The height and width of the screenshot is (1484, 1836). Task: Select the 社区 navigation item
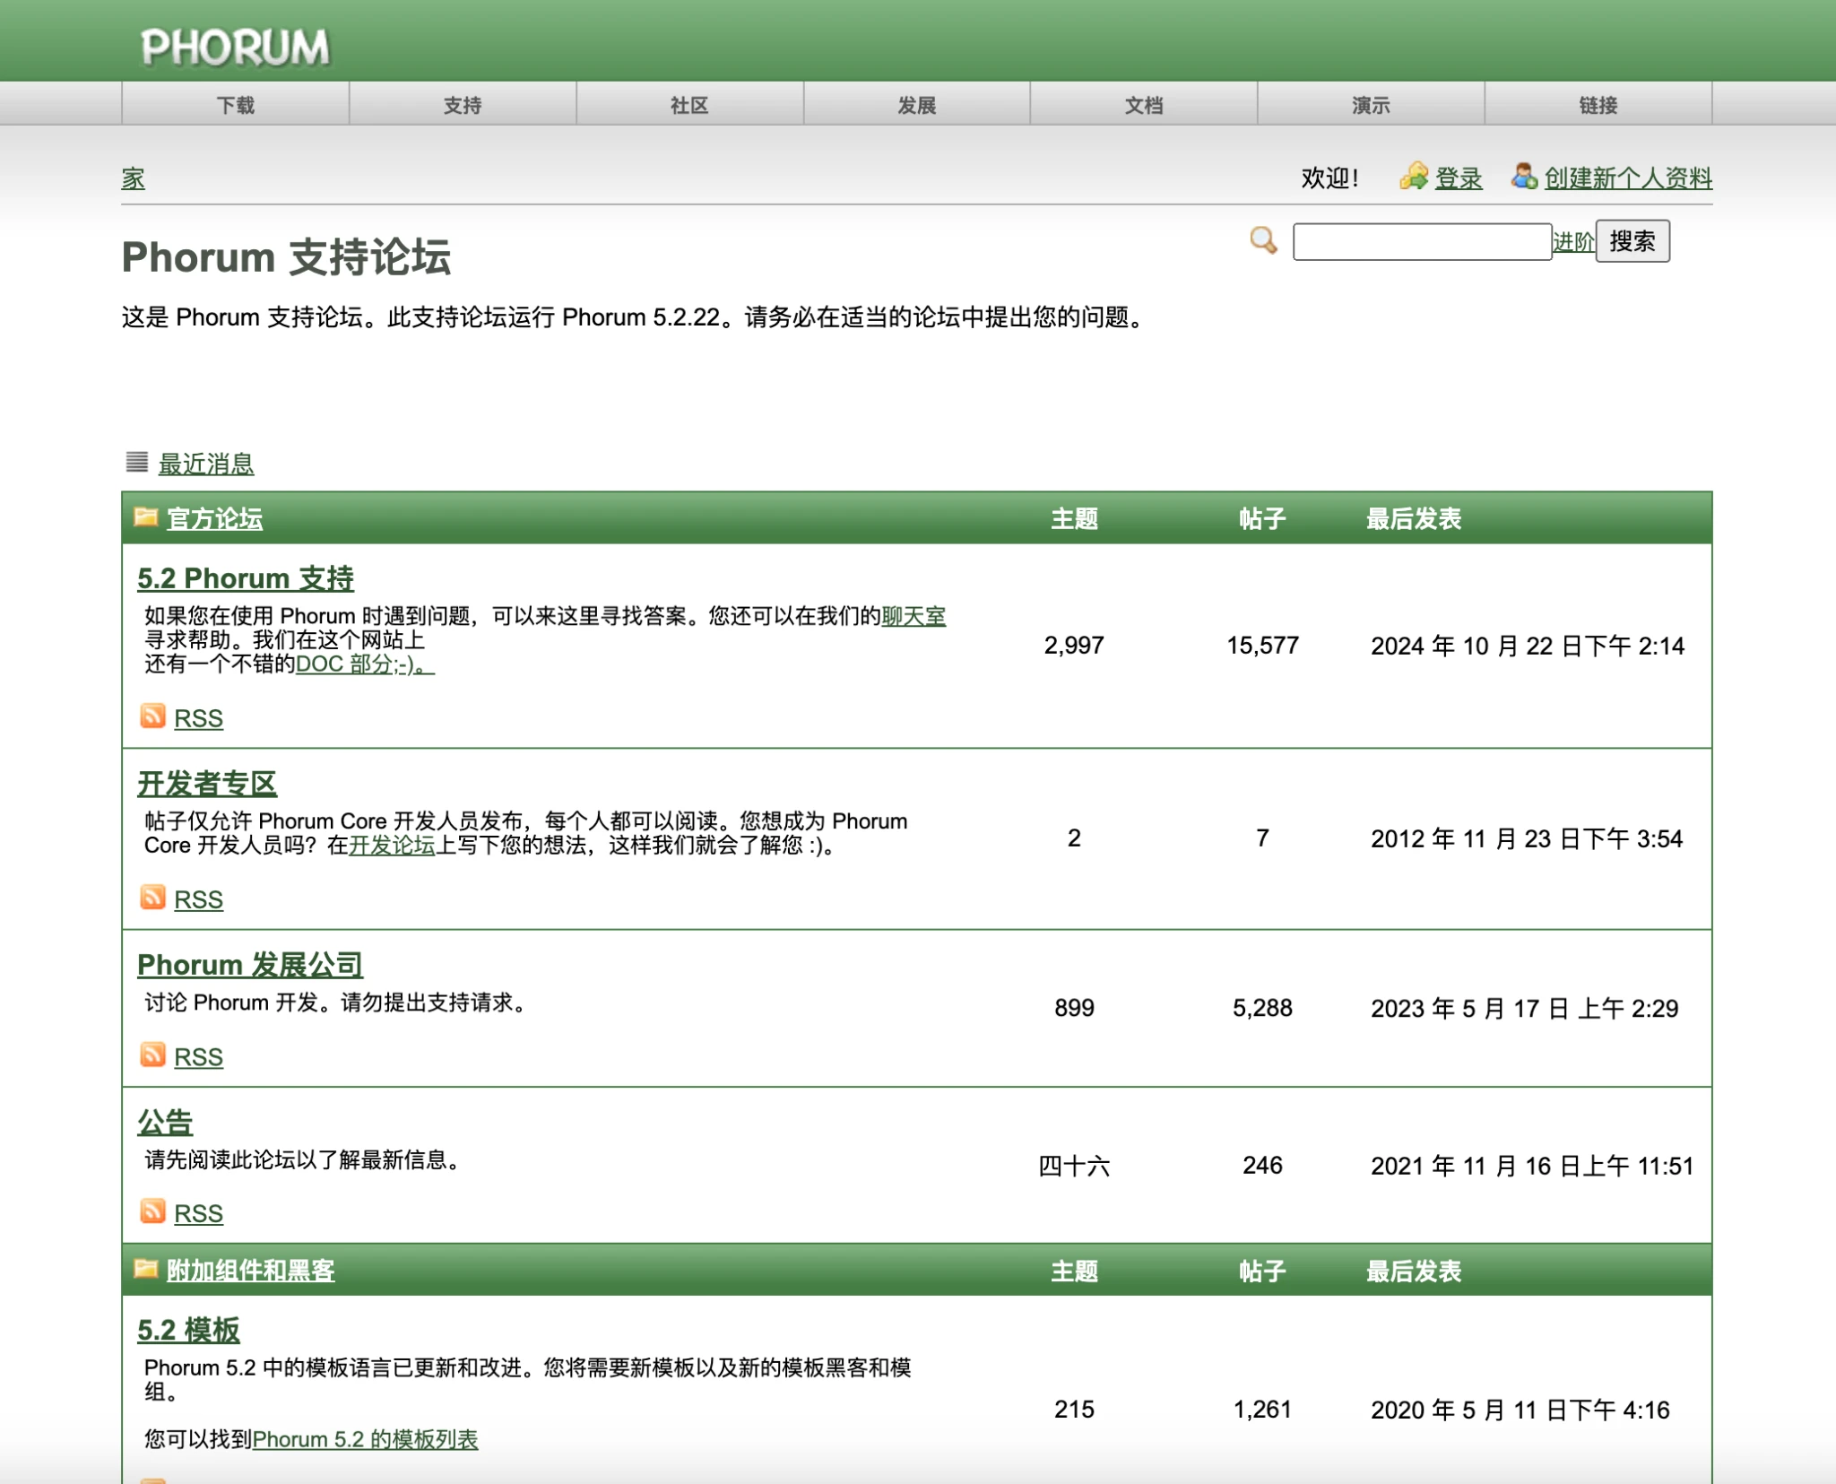tap(689, 105)
